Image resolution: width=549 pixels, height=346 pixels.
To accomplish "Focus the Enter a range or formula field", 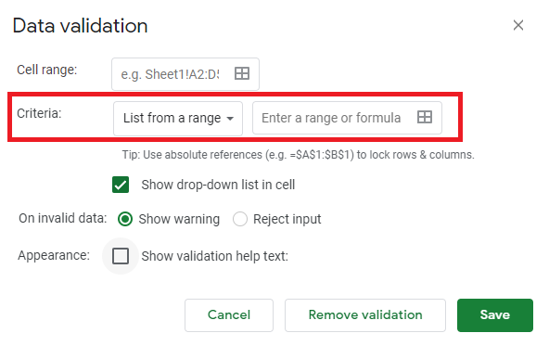I will coord(347,118).
